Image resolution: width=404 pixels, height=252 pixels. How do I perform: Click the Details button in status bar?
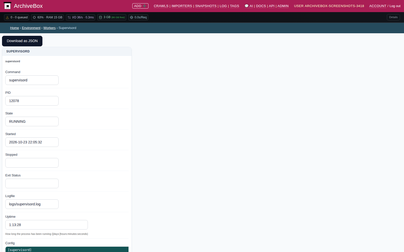point(393,17)
